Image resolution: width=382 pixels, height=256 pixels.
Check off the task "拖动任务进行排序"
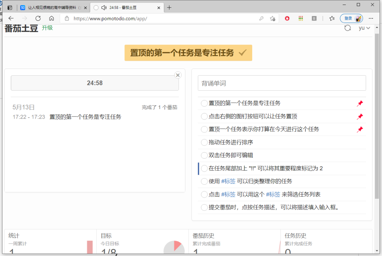coord(204,142)
